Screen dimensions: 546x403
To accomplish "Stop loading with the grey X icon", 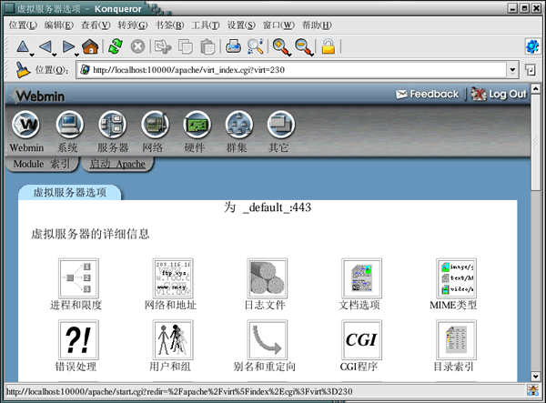I will coord(138,46).
